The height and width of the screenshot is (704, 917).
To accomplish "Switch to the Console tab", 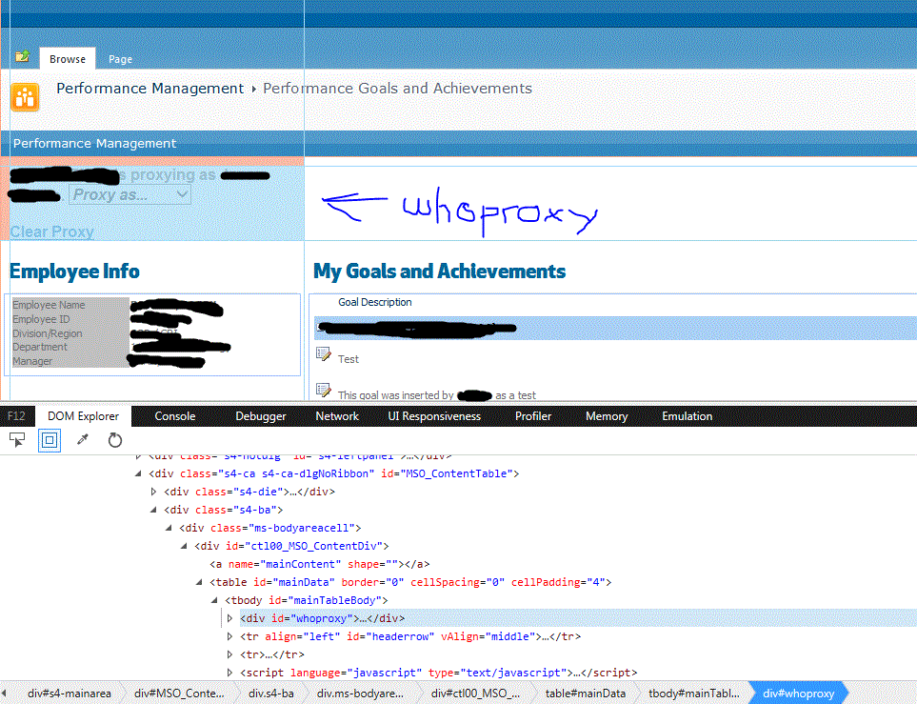I will (x=174, y=415).
